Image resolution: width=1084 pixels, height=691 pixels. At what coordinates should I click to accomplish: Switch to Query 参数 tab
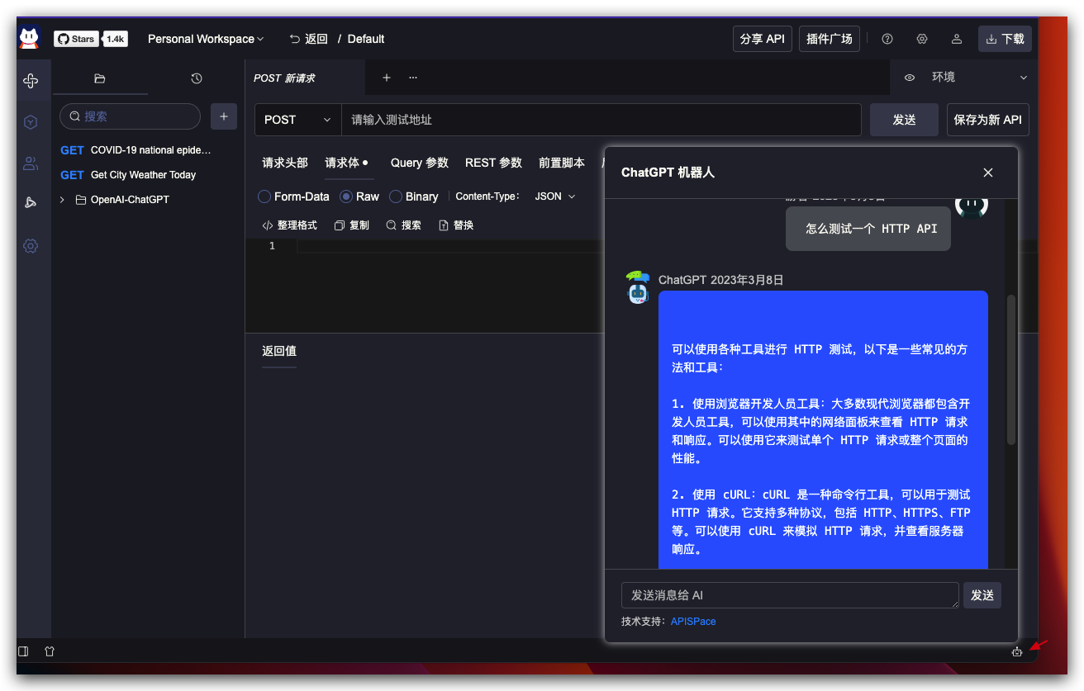pos(420,163)
